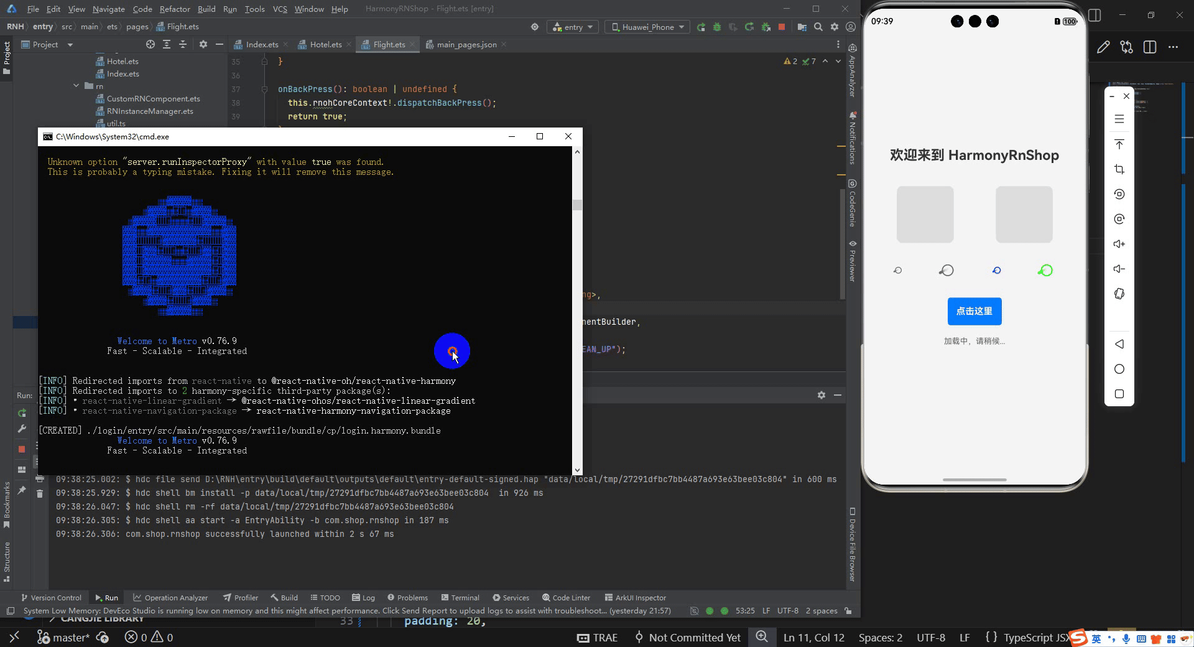
Task: Open Run panel wrench settings
Action: tap(22, 429)
